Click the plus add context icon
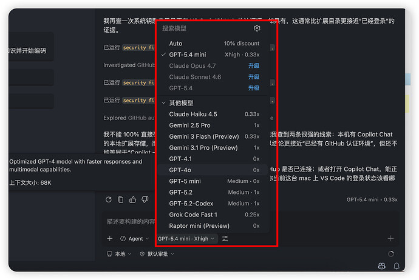 tap(109, 238)
